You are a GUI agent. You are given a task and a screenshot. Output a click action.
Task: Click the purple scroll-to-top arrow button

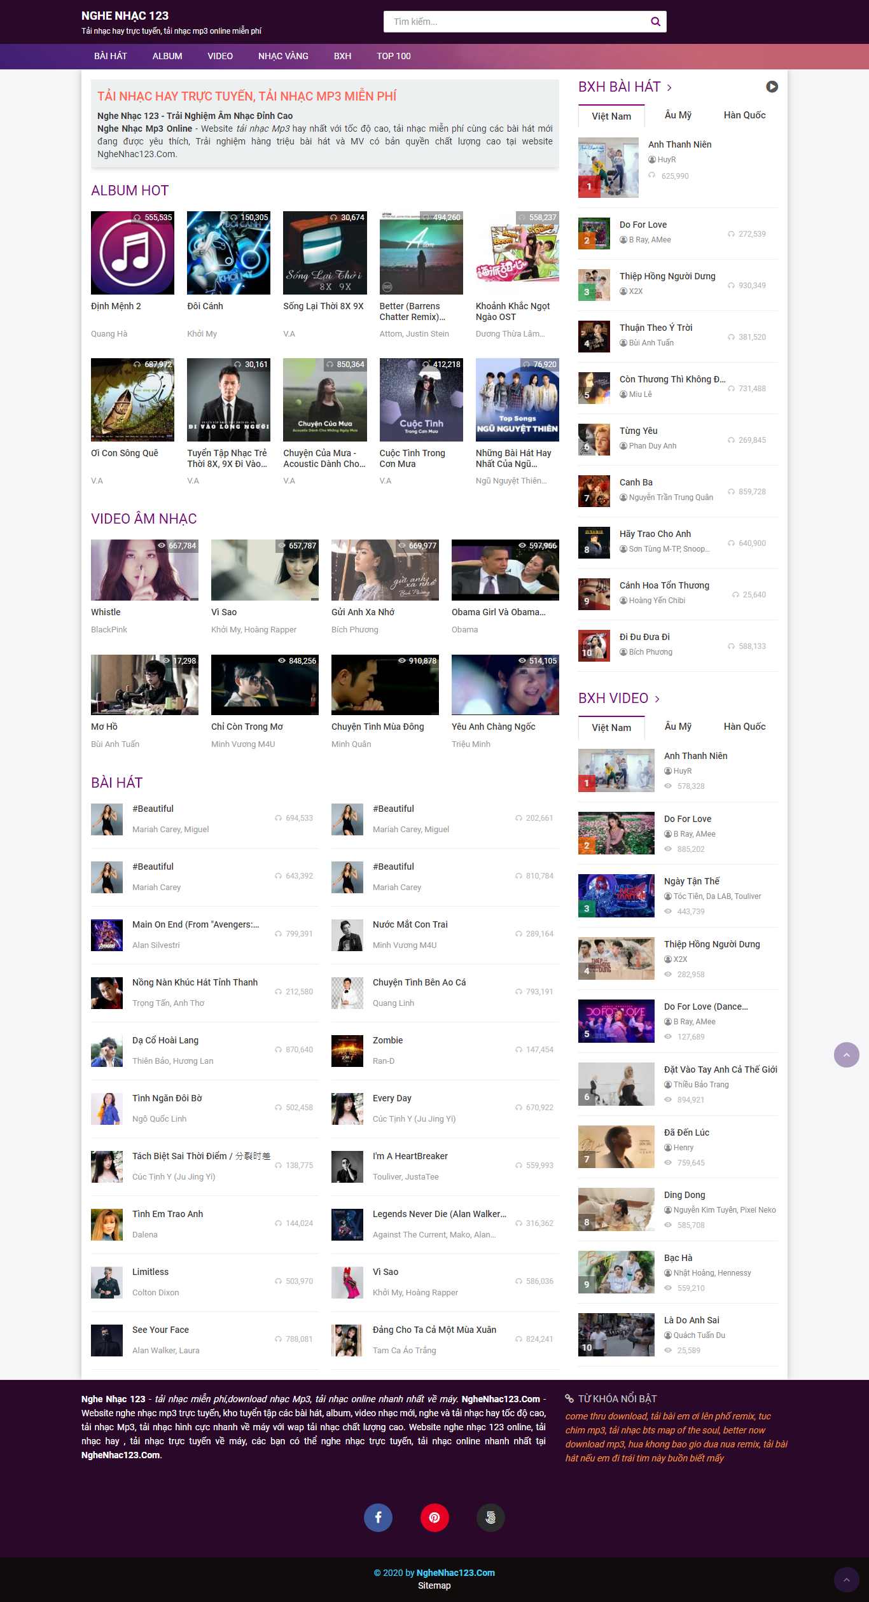[x=846, y=1055]
